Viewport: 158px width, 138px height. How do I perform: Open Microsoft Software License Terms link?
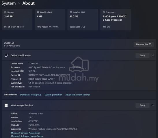tap(27, 136)
